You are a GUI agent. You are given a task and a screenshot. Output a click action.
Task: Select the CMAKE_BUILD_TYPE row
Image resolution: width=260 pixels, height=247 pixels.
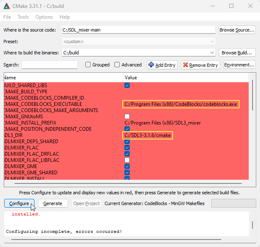(x=126, y=92)
